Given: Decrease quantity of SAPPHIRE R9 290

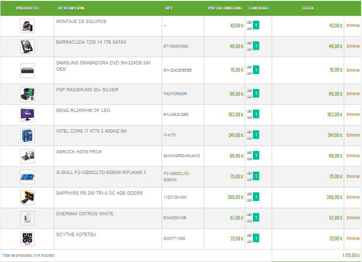Looking at the screenshot, I should (x=249, y=200).
